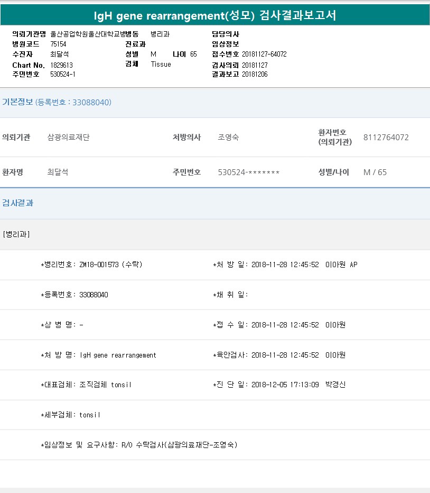Click the Chart No. value 1829613
430x493 pixels.
point(61,65)
